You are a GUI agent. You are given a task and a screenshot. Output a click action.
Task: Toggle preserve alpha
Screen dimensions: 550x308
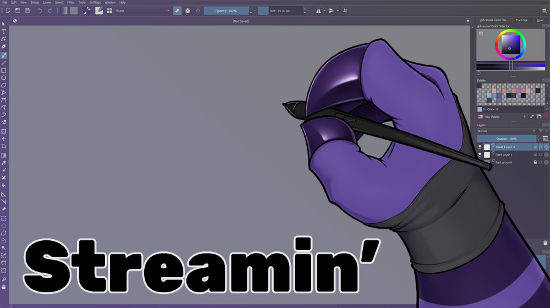(188, 11)
